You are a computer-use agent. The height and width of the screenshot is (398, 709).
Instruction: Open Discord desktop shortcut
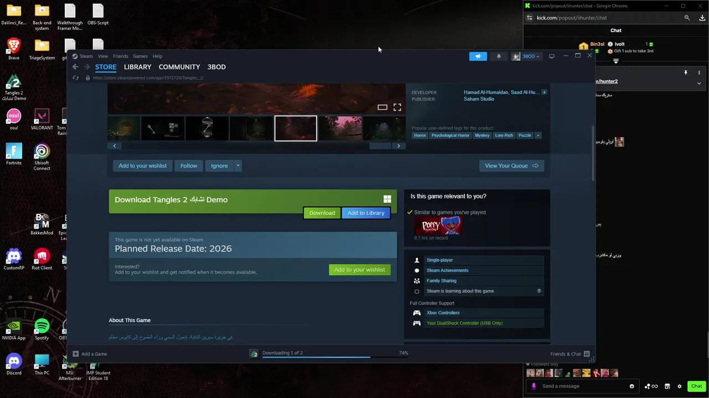[14, 364]
